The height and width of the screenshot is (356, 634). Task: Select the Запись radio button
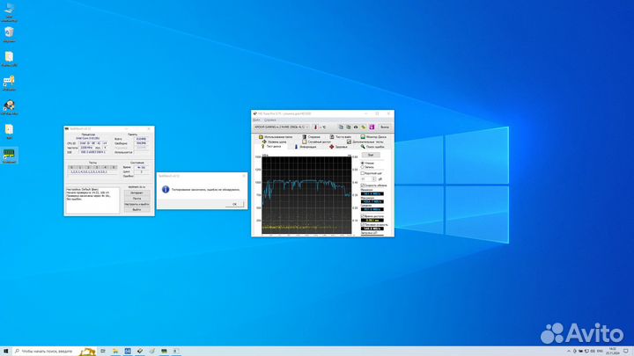point(363,167)
